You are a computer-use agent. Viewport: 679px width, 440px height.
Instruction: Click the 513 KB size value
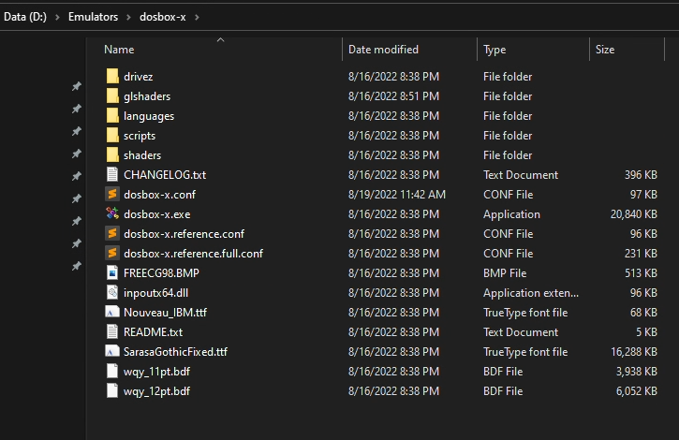tap(641, 273)
